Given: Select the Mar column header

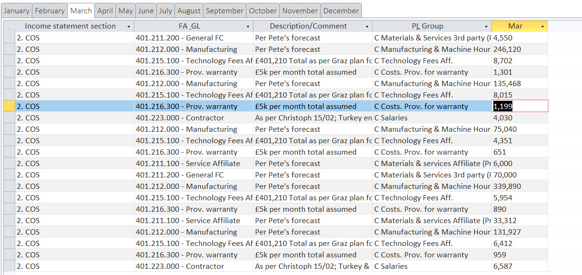Looking at the screenshot, I should click(x=515, y=26).
